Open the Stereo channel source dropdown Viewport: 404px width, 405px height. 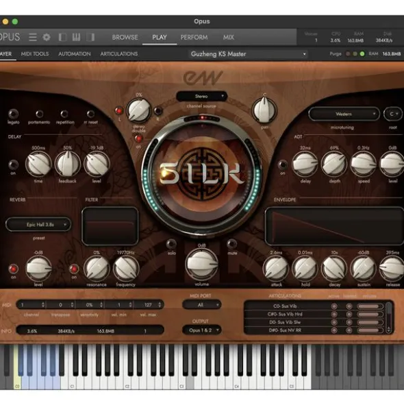[x=201, y=97]
